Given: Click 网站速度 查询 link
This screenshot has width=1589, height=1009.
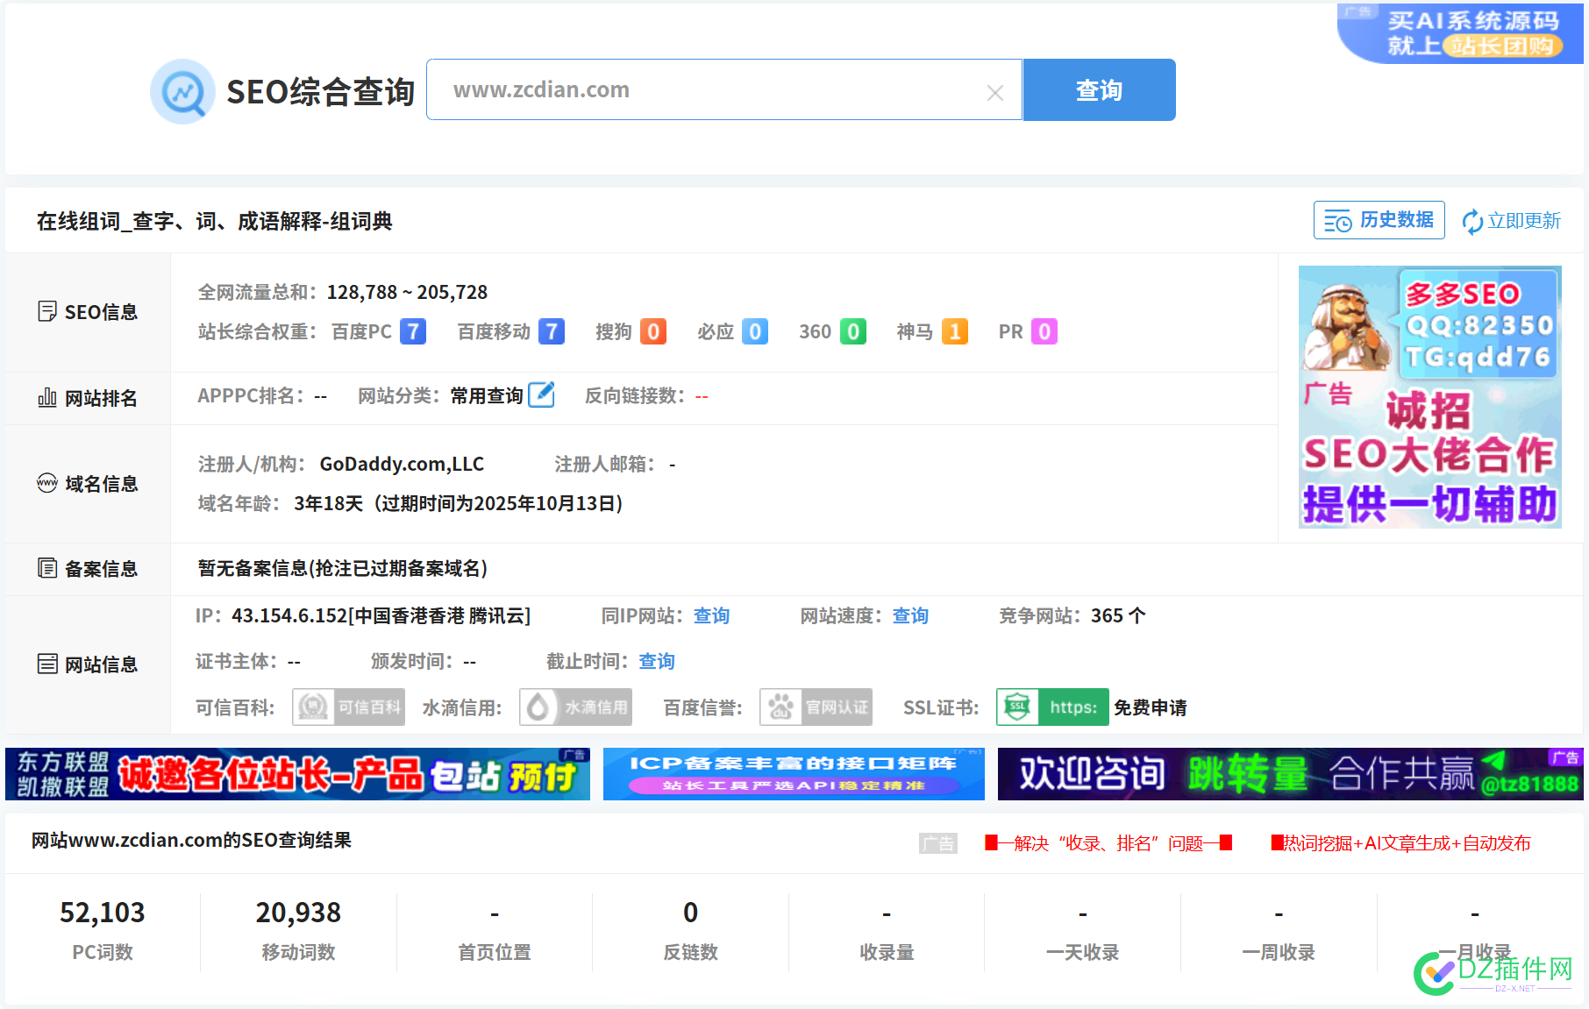Looking at the screenshot, I should click(910, 615).
